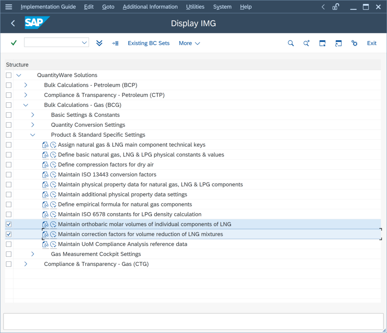Open documentation icon for Define compression factors for dry air
387x333 pixels.
pos(45,165)
